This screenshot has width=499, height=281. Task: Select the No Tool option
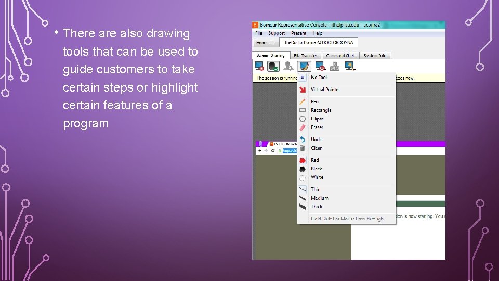(x=347, y=78)
